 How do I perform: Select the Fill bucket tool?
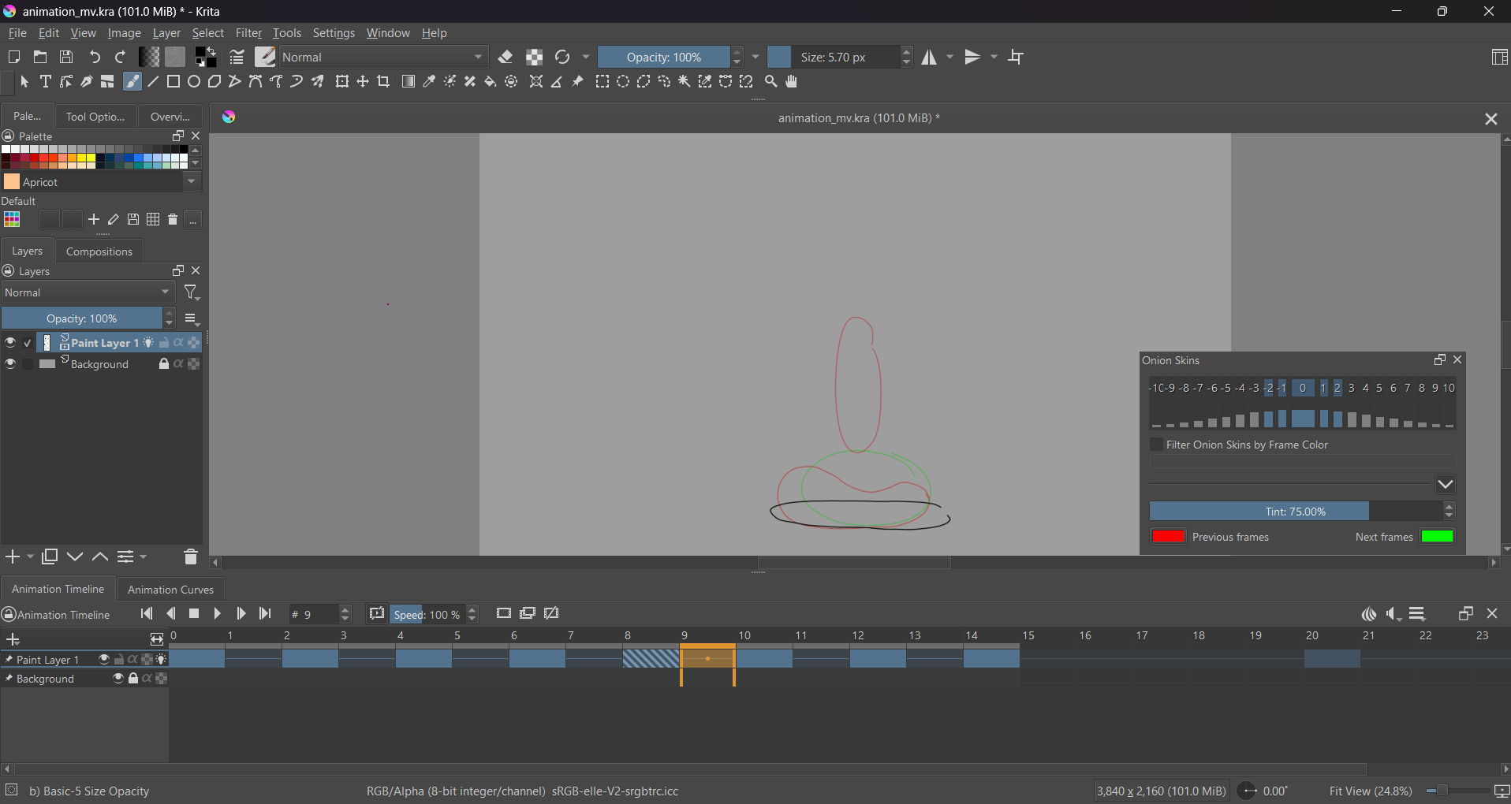point(491,82)
